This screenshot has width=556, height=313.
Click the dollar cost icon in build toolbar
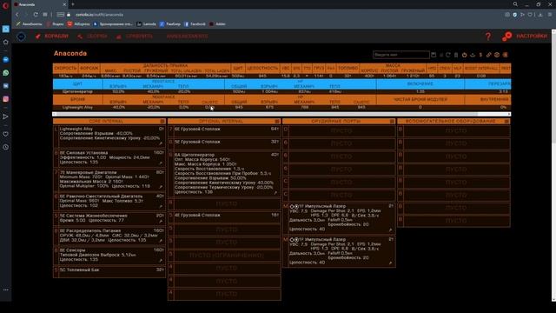tap(480, 55)
